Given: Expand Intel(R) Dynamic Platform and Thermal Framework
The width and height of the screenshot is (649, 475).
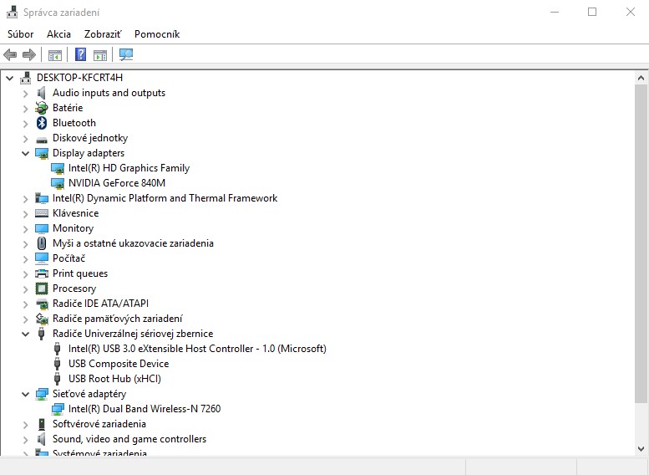Looking at the screenshot, I should (x=26, y=199).
